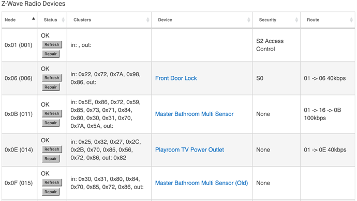
Task: Repair node 0x0B (011)
Action: (x=51, y=123)
